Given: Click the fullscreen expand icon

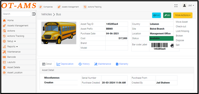Looking at the screenshot, I should point(176,6).
